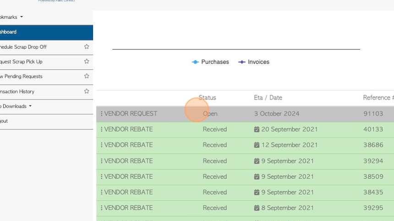394x221 pixels.
Task: Click date text 12 September 2021
Action: [290, 145]
